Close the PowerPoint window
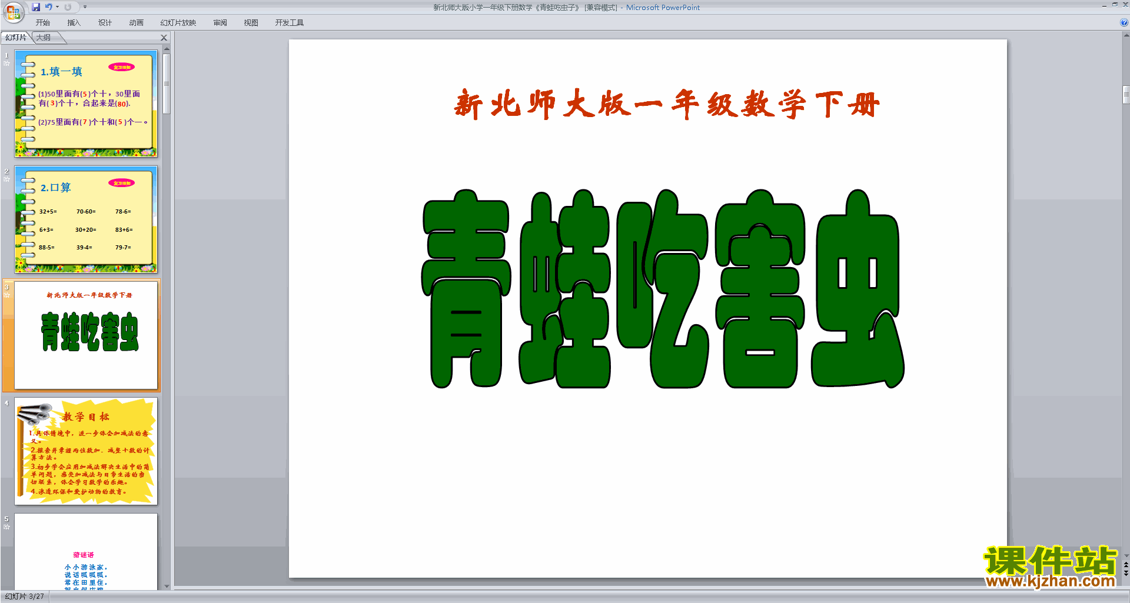 pos(1125,5)
